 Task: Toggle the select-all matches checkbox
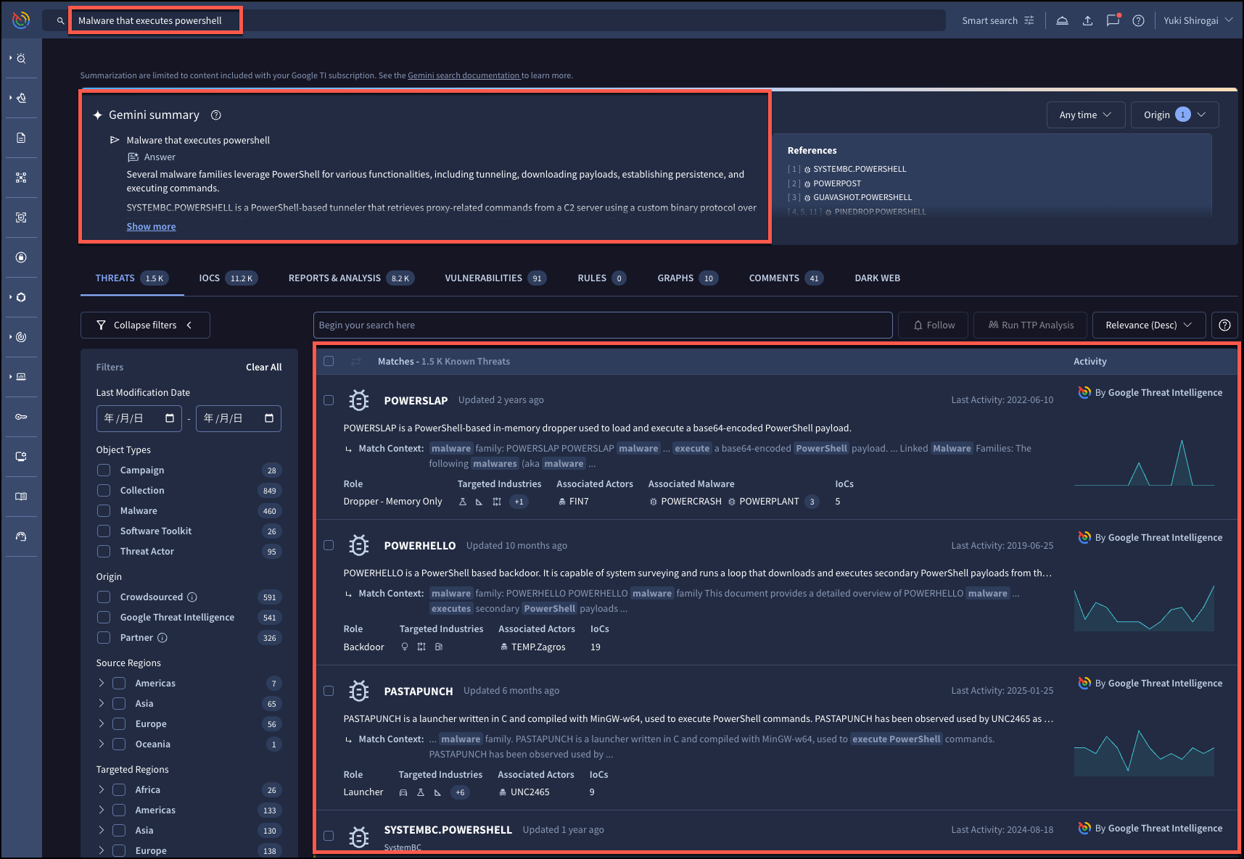[329, 361]
